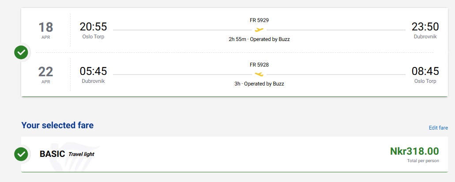The height and width of the screenshot is (182, 455).
Task: Click the yellow plane icon for flight FR 5929
Action: coord(259,30)
